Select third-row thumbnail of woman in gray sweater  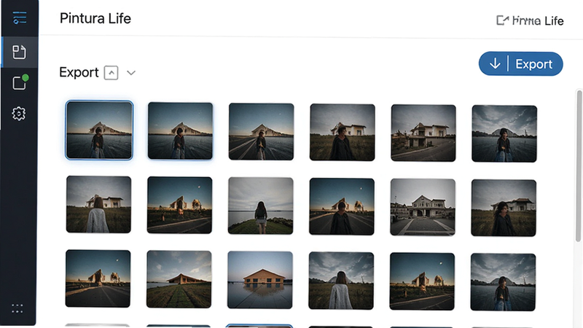[x=341, y=281]
